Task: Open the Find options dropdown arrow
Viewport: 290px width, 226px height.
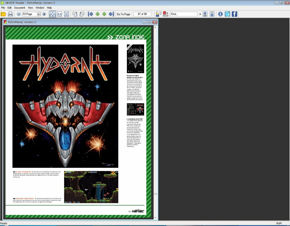Action: pyautogui.click(x=200, y=14)
